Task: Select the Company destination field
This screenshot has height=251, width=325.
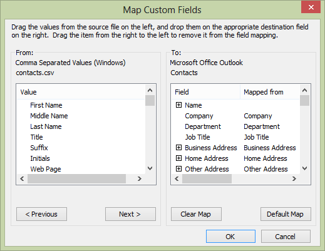Action: click(199, 116)
